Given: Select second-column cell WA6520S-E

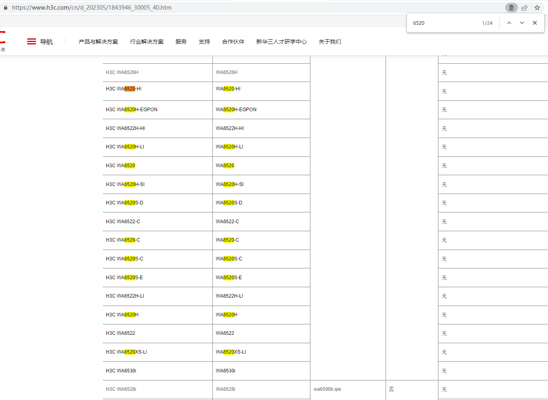Looking at the screenshot, I should click(x=229, y=278).
